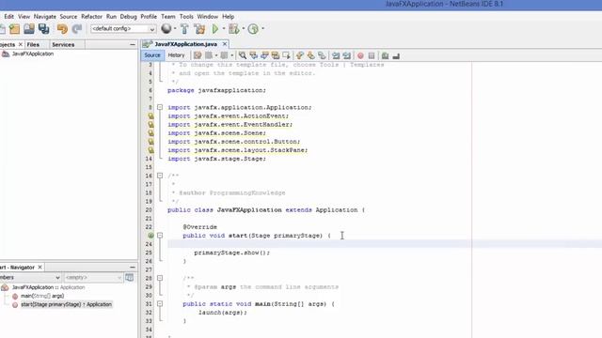Screen dimensions: 602x338
Task: Click Find Next Occurrence icon
Action: pyautogui.click(x=264, y=56)
